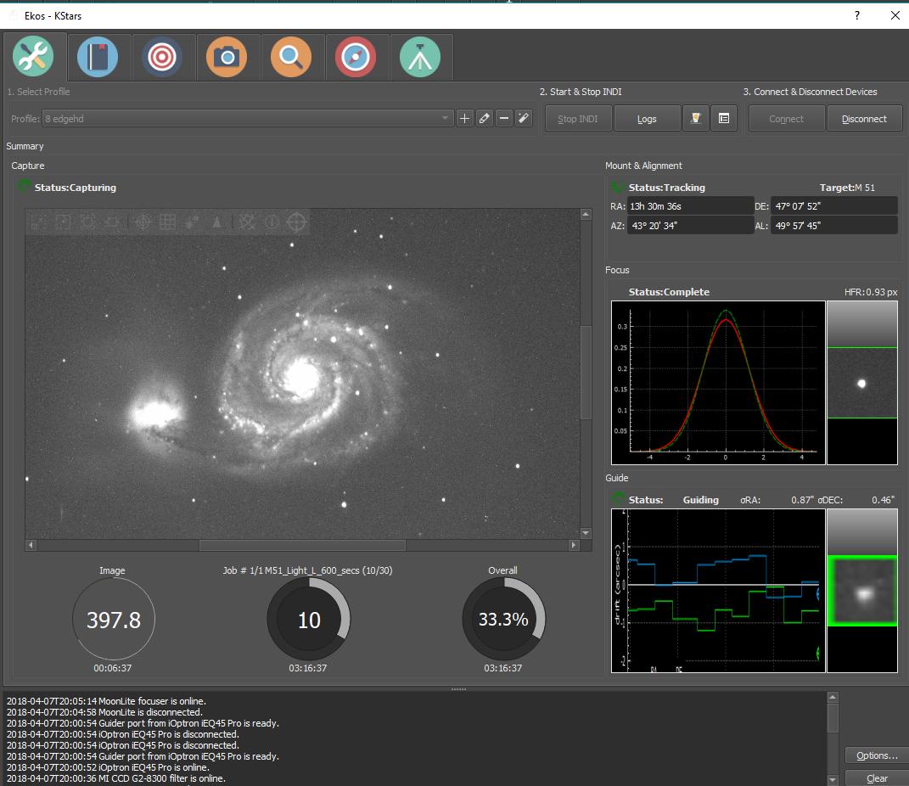909x786 pixels.
Task: Click the 03:16:37 time under Overall
Action: pos(502,668)
